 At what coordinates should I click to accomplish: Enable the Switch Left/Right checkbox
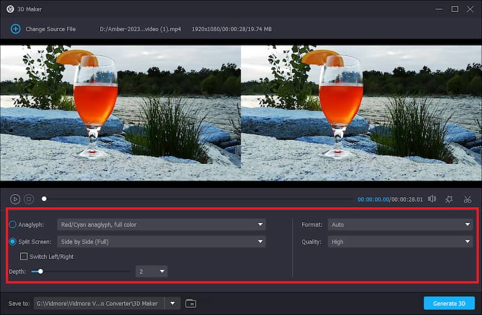click(25, 257)
